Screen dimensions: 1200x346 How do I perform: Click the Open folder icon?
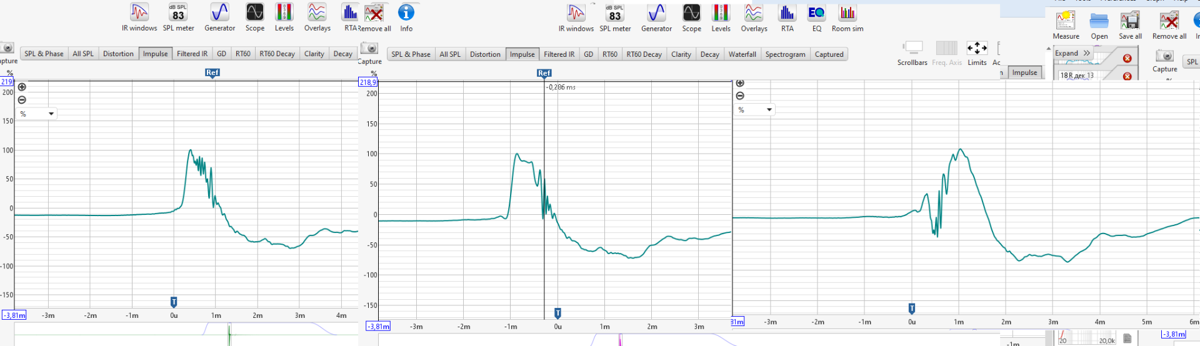point(1099,25)
